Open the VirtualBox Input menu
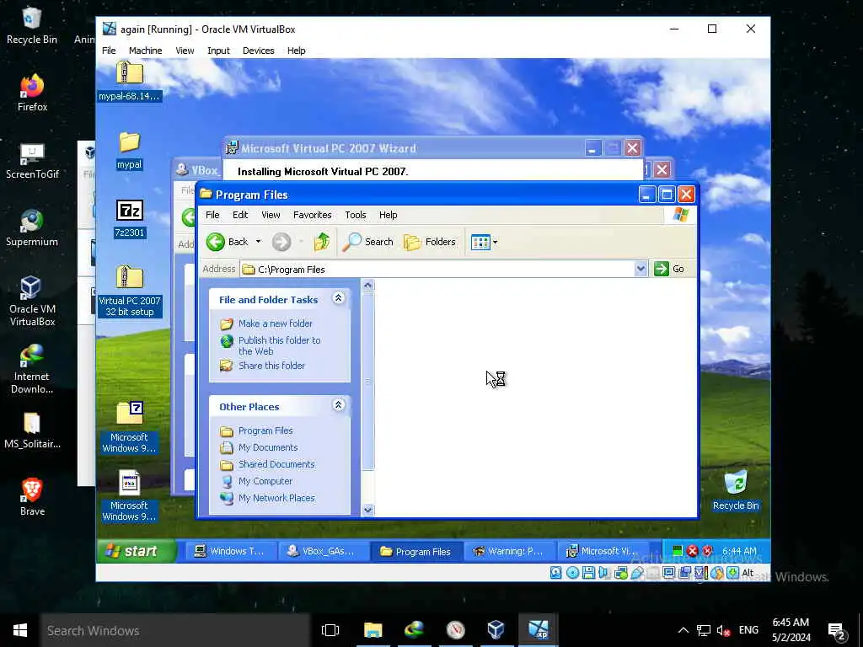The height and width of the screenshot is (647, 863). (218, 51)
